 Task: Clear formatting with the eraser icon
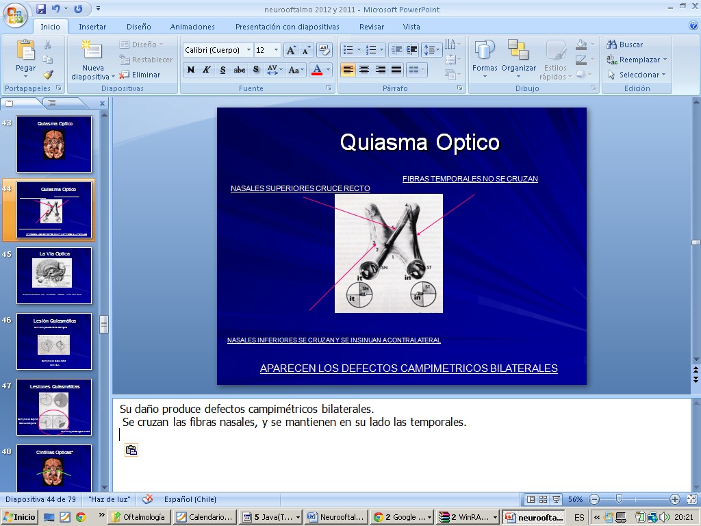click(x=324, y=50)
